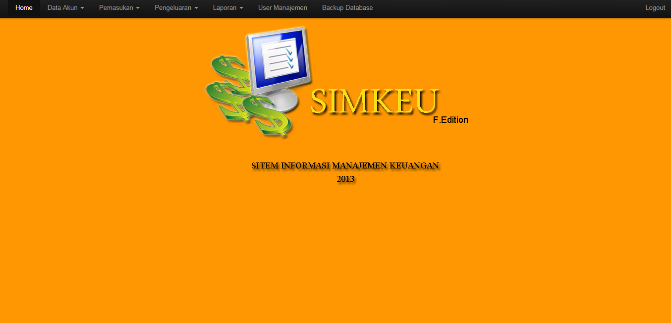Click the SITEM INFORMASI MANAJEMEN KEUANGAN heading

click(345, 165)
